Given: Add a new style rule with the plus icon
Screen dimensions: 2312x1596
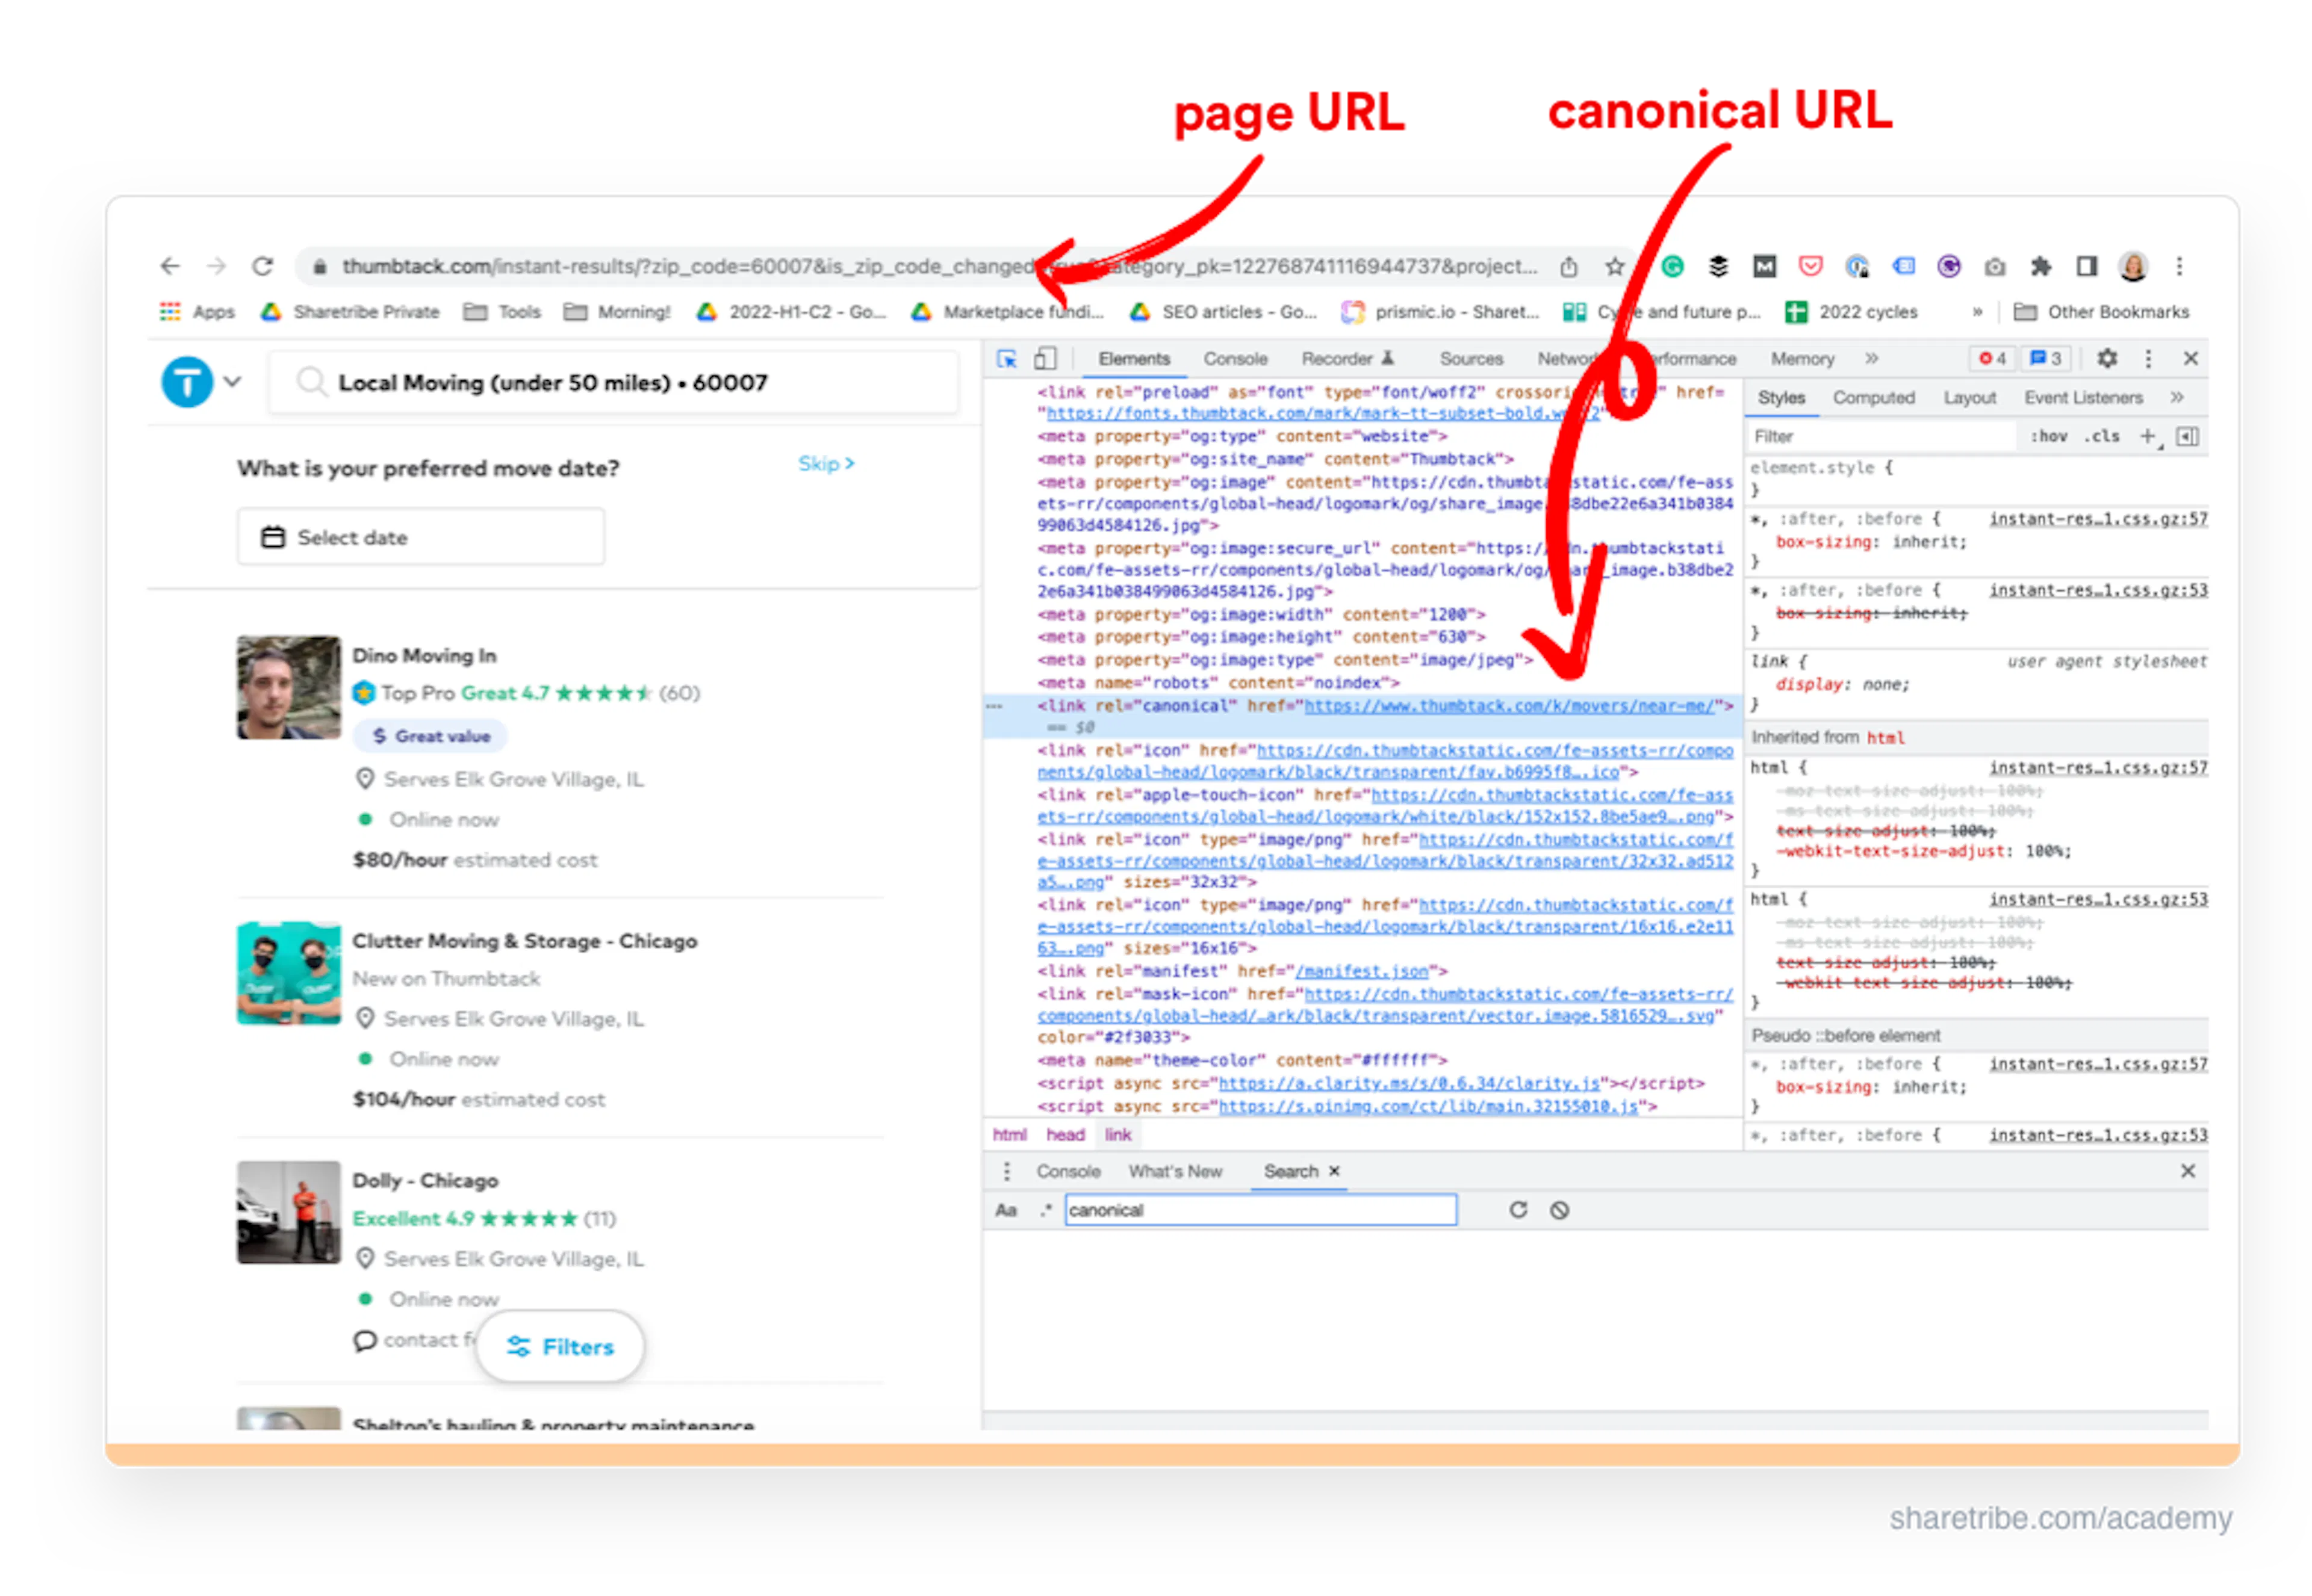Looking at the screenshot, I should 2147,436.
